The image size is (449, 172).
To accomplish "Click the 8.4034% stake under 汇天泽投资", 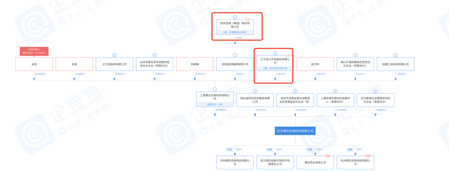I will click(120, 74).
